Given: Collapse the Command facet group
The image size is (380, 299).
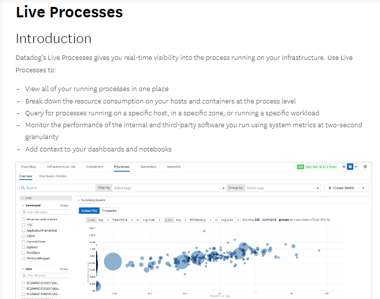Looking at the screenshot, I should click(23, 205).
